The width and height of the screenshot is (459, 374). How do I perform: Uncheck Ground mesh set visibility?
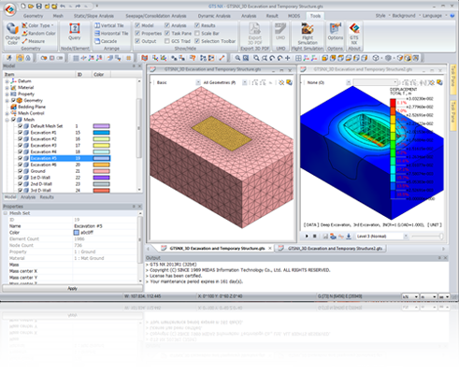(x=21, y=171)
